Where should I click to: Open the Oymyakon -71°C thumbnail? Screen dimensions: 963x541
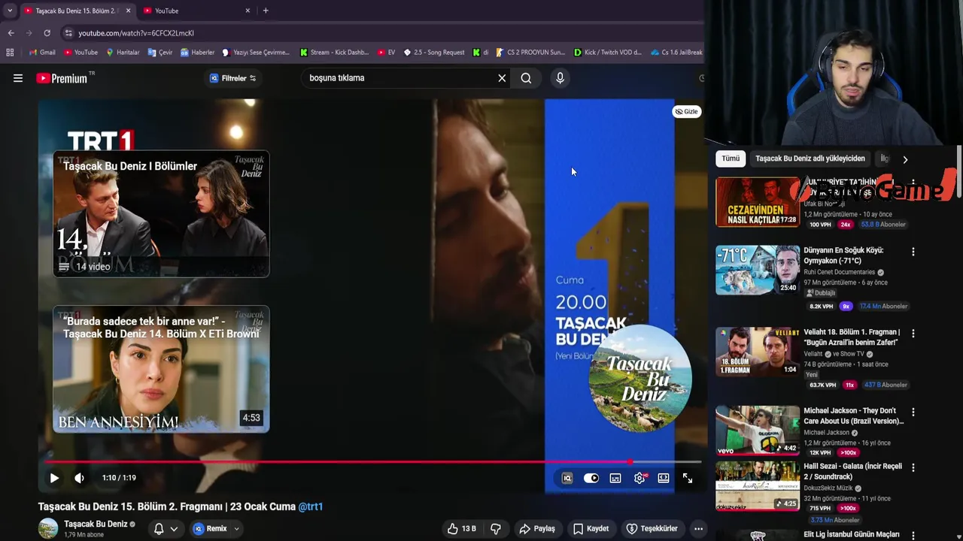(758, 270)
